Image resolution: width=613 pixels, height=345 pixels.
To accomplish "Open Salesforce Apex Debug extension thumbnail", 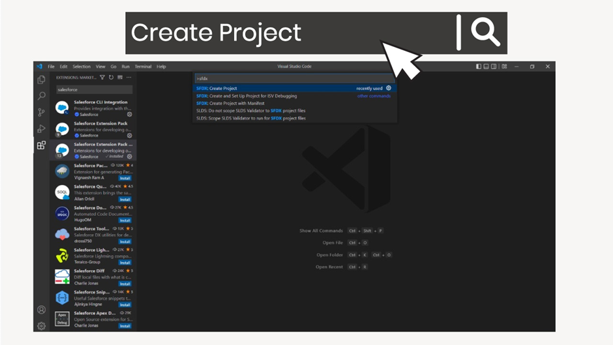I will tap(62, 319).
